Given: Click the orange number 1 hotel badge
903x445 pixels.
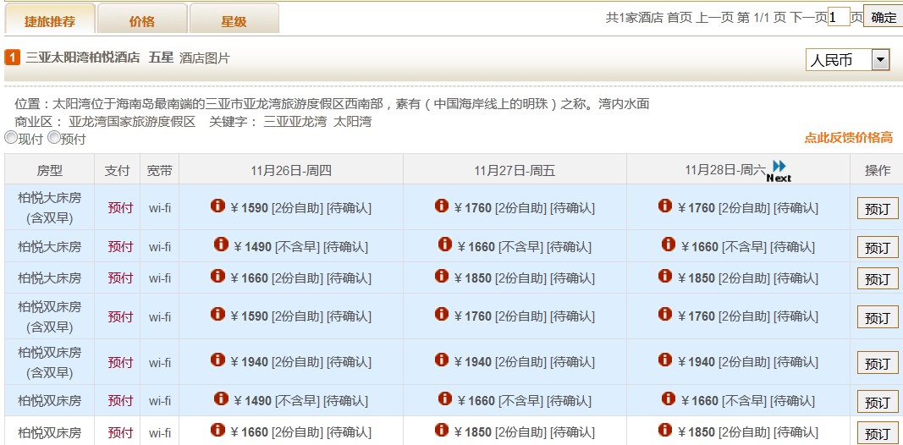Looking at the screenshot, I should pos(13,58).
